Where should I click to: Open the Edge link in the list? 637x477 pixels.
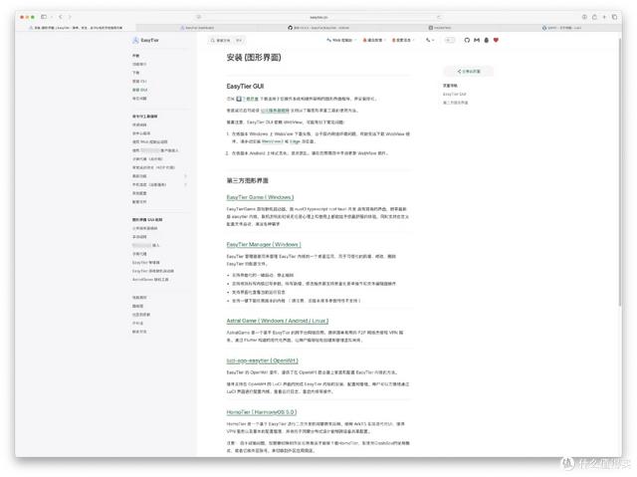click(x=295, y=141)
